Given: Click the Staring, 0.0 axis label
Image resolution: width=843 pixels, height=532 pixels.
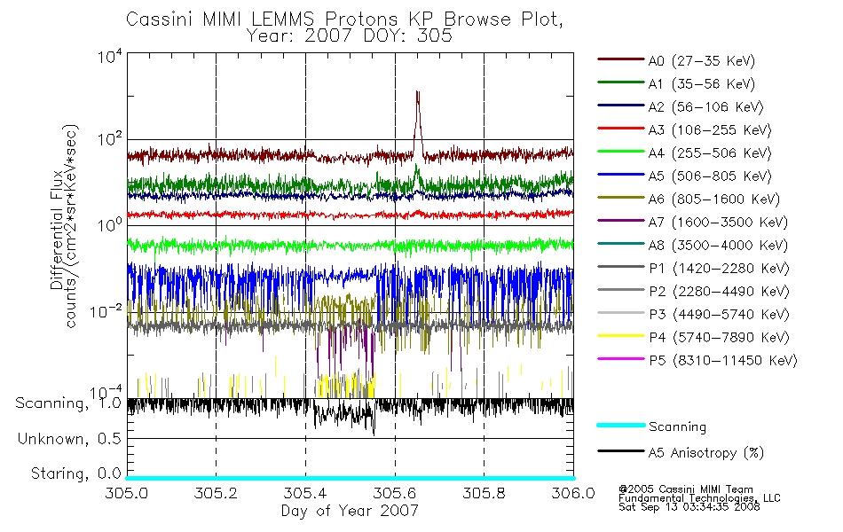Looking at the screenshot, I should tap(75, 474).
